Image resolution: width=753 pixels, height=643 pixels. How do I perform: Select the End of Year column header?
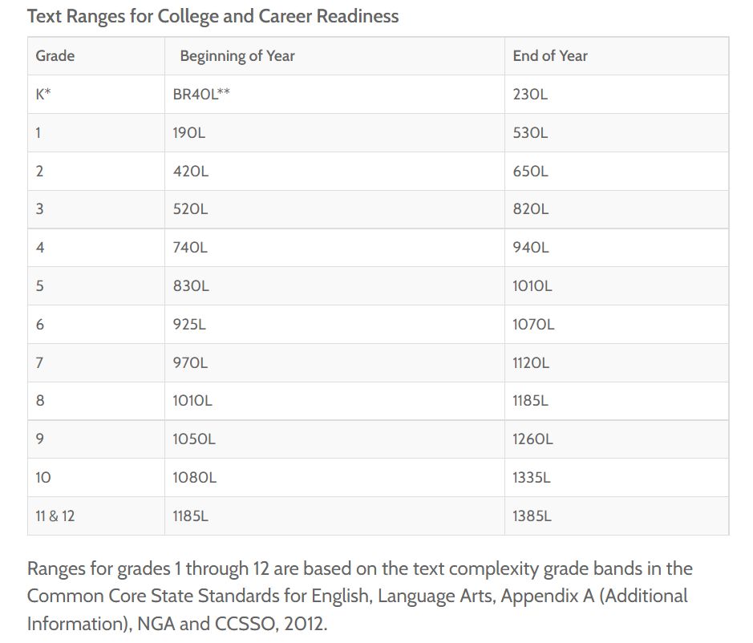550,56
